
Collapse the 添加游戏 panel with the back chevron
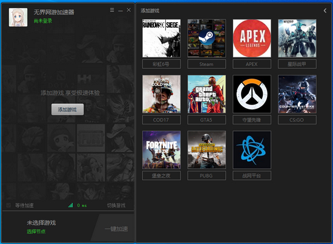[x=325, y=11]
